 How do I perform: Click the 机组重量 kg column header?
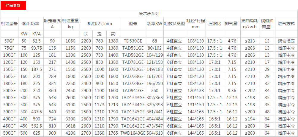70,24
